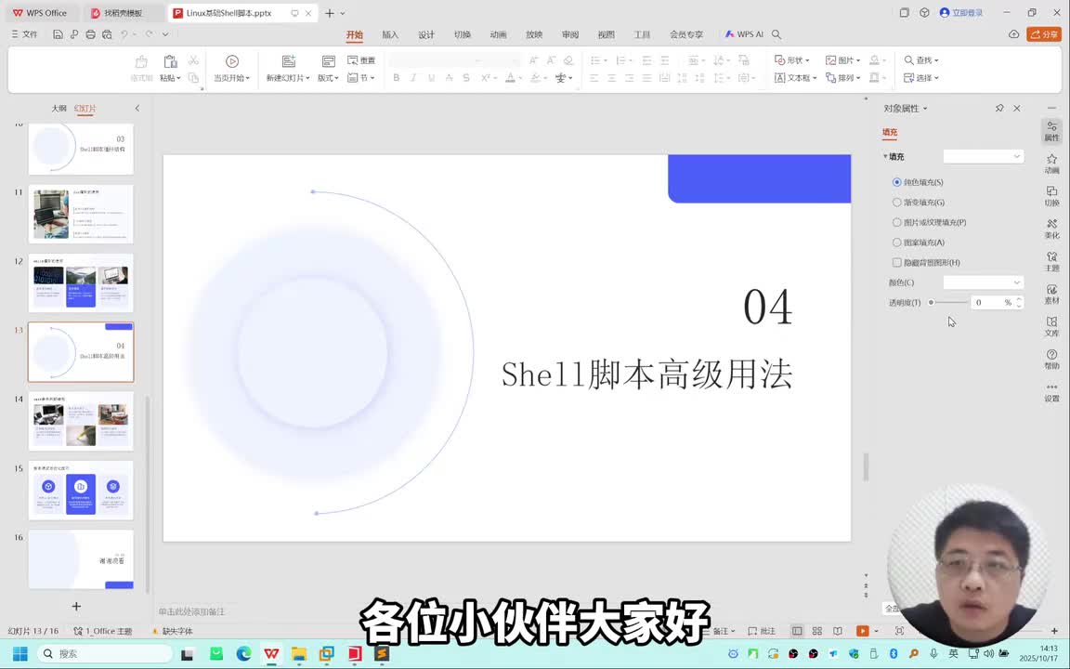This screenshot has width=1070, height=669.
Task: Select pattern fill radio option
Action: 896,243
